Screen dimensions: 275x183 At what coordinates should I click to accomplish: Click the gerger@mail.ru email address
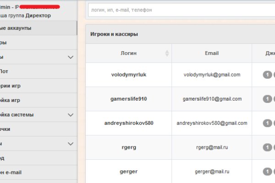(212, 172)
